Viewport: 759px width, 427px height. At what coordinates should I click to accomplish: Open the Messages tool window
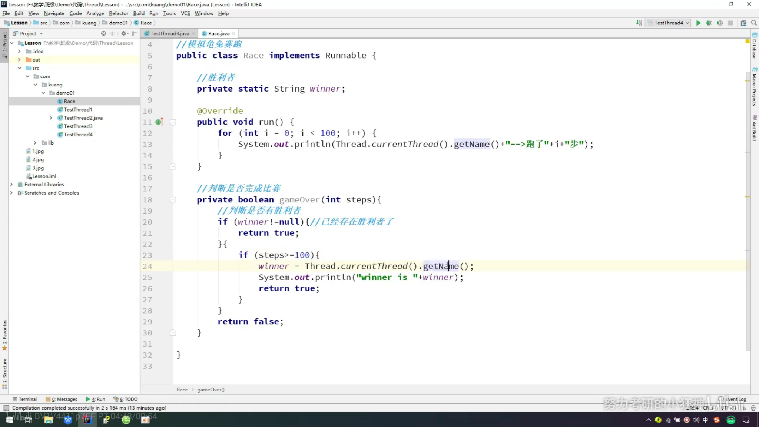pos(62,399)
